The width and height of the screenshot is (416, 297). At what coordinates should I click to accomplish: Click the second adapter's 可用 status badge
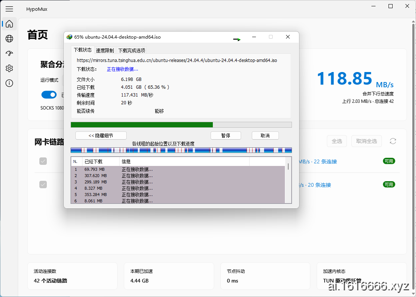389,184
